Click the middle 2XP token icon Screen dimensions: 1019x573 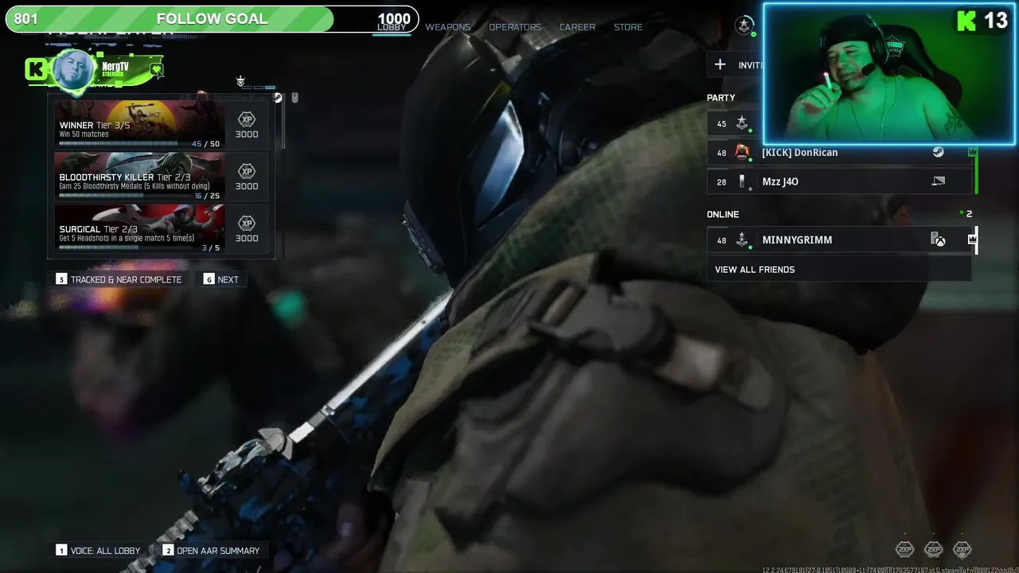click(x=934, y=549)
